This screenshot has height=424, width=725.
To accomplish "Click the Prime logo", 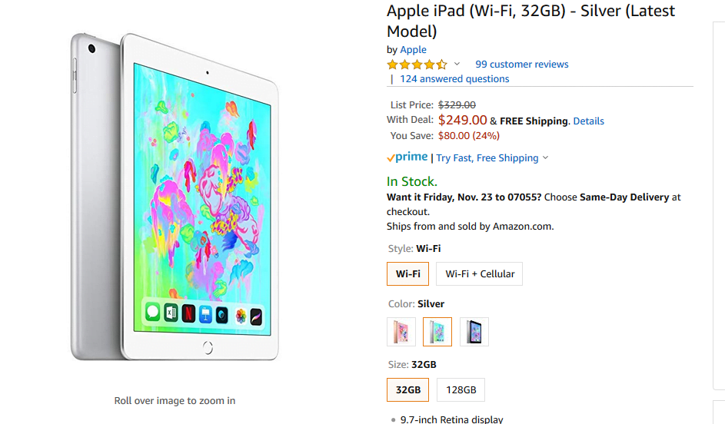I will (407, 157).
